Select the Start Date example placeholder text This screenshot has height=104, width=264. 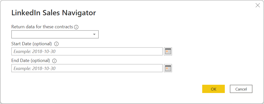[x=34, y=51]
